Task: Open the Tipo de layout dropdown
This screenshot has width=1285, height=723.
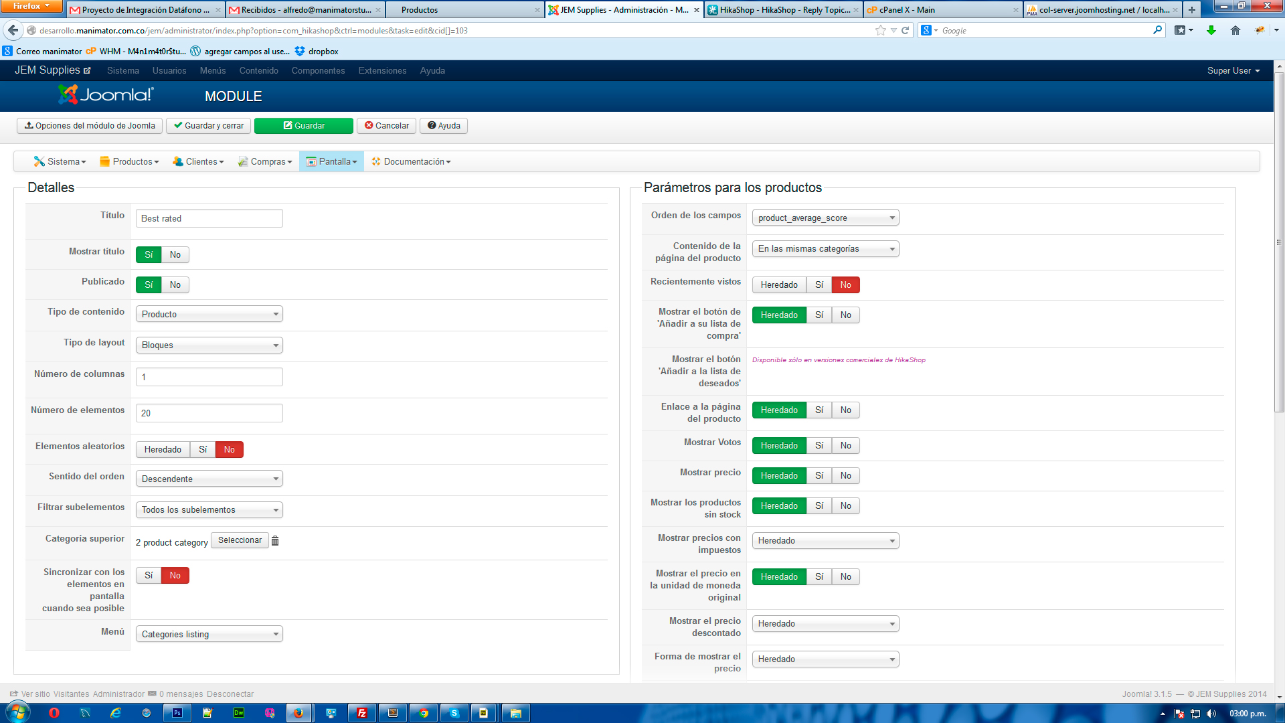Action: (x=209, y=345)
